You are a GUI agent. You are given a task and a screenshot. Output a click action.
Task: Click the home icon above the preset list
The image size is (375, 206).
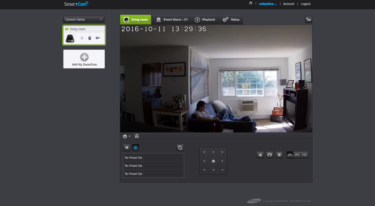click(127, 148)
